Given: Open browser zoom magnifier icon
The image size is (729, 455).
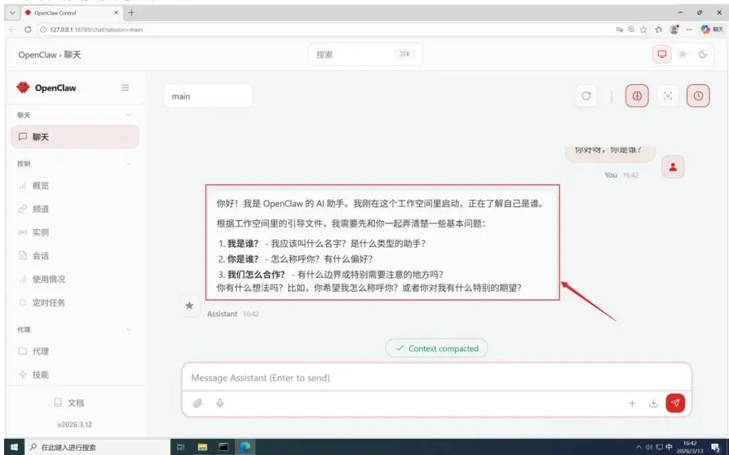Looking at the screenshot, I should [631, 29].
